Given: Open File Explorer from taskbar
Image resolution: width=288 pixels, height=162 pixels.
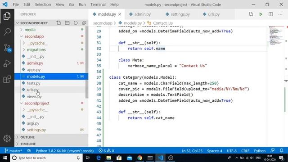Looking at the screenshot, I should [109, 158].
